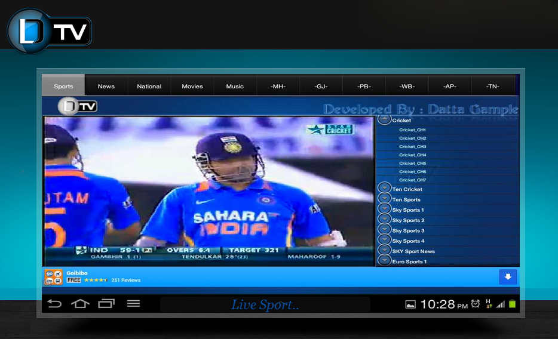
Task: Click the download arrow on Goibibo ad
Action: 508,277
